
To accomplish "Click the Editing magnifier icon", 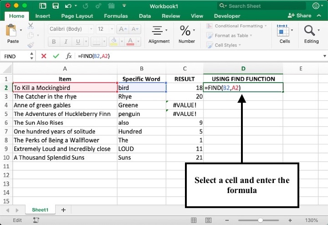I will pos(309,31).
